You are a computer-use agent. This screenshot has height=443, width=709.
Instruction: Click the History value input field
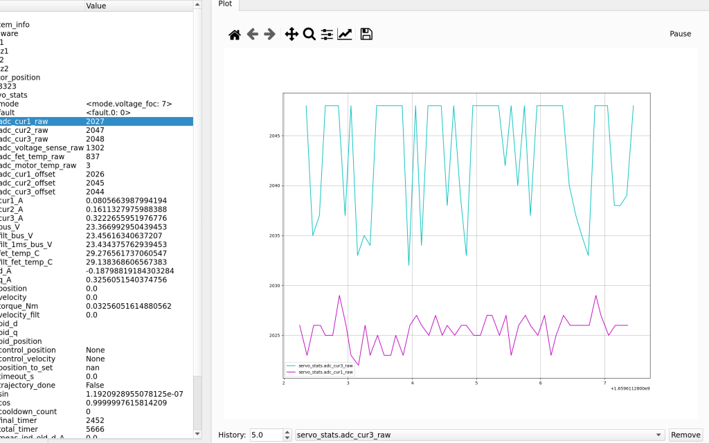pyautogui.click(x=266, y=435)
